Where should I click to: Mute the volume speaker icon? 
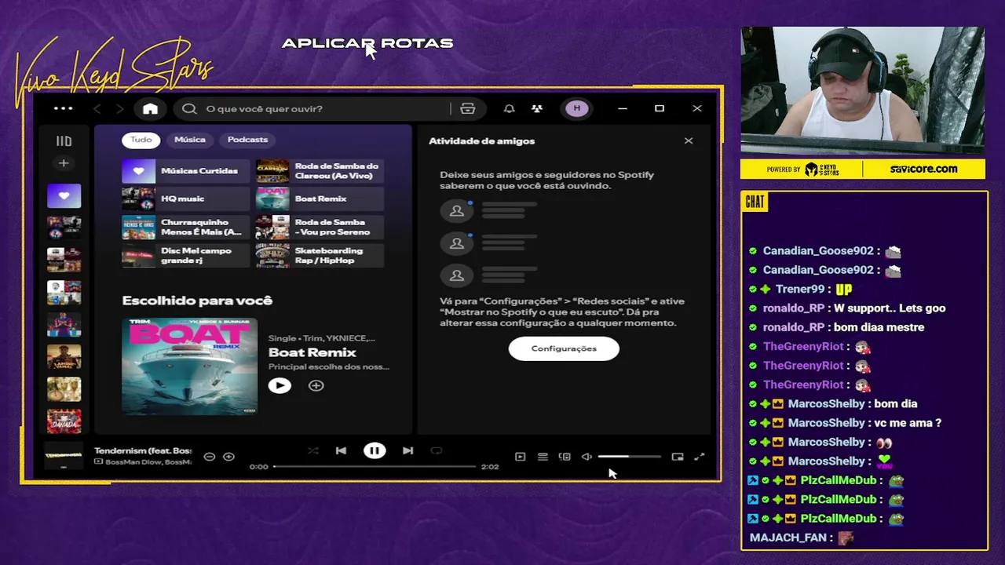587,457
